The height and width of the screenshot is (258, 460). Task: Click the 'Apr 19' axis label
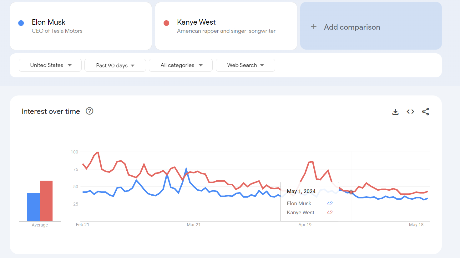[x=305, y=225]
